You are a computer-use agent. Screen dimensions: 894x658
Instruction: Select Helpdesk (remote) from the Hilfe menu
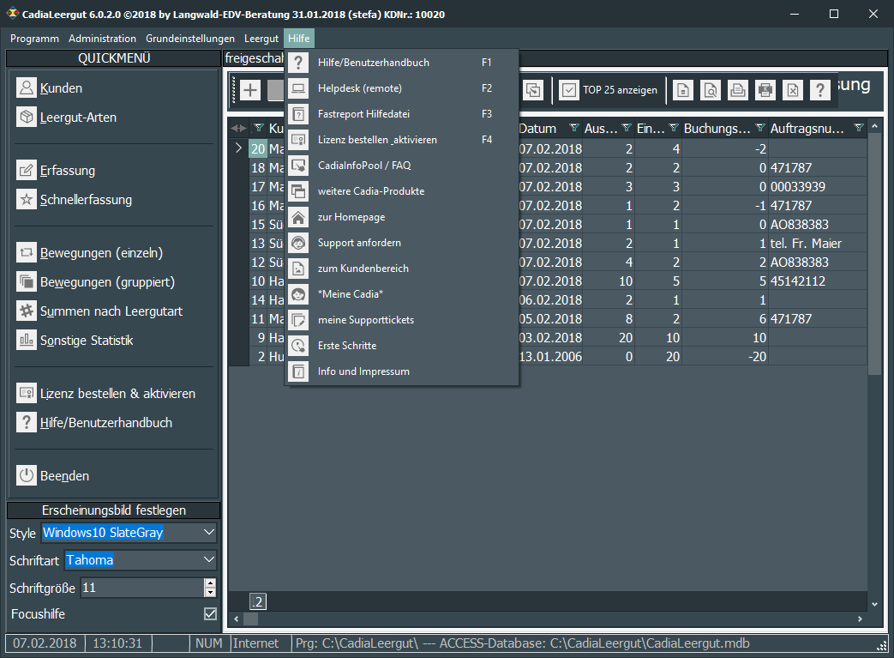pyautogui.click(x=359, y=88)
